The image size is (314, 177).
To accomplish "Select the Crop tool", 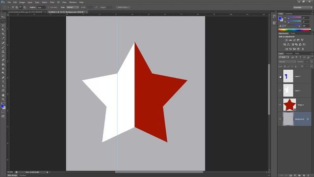I will coord(3,34).
